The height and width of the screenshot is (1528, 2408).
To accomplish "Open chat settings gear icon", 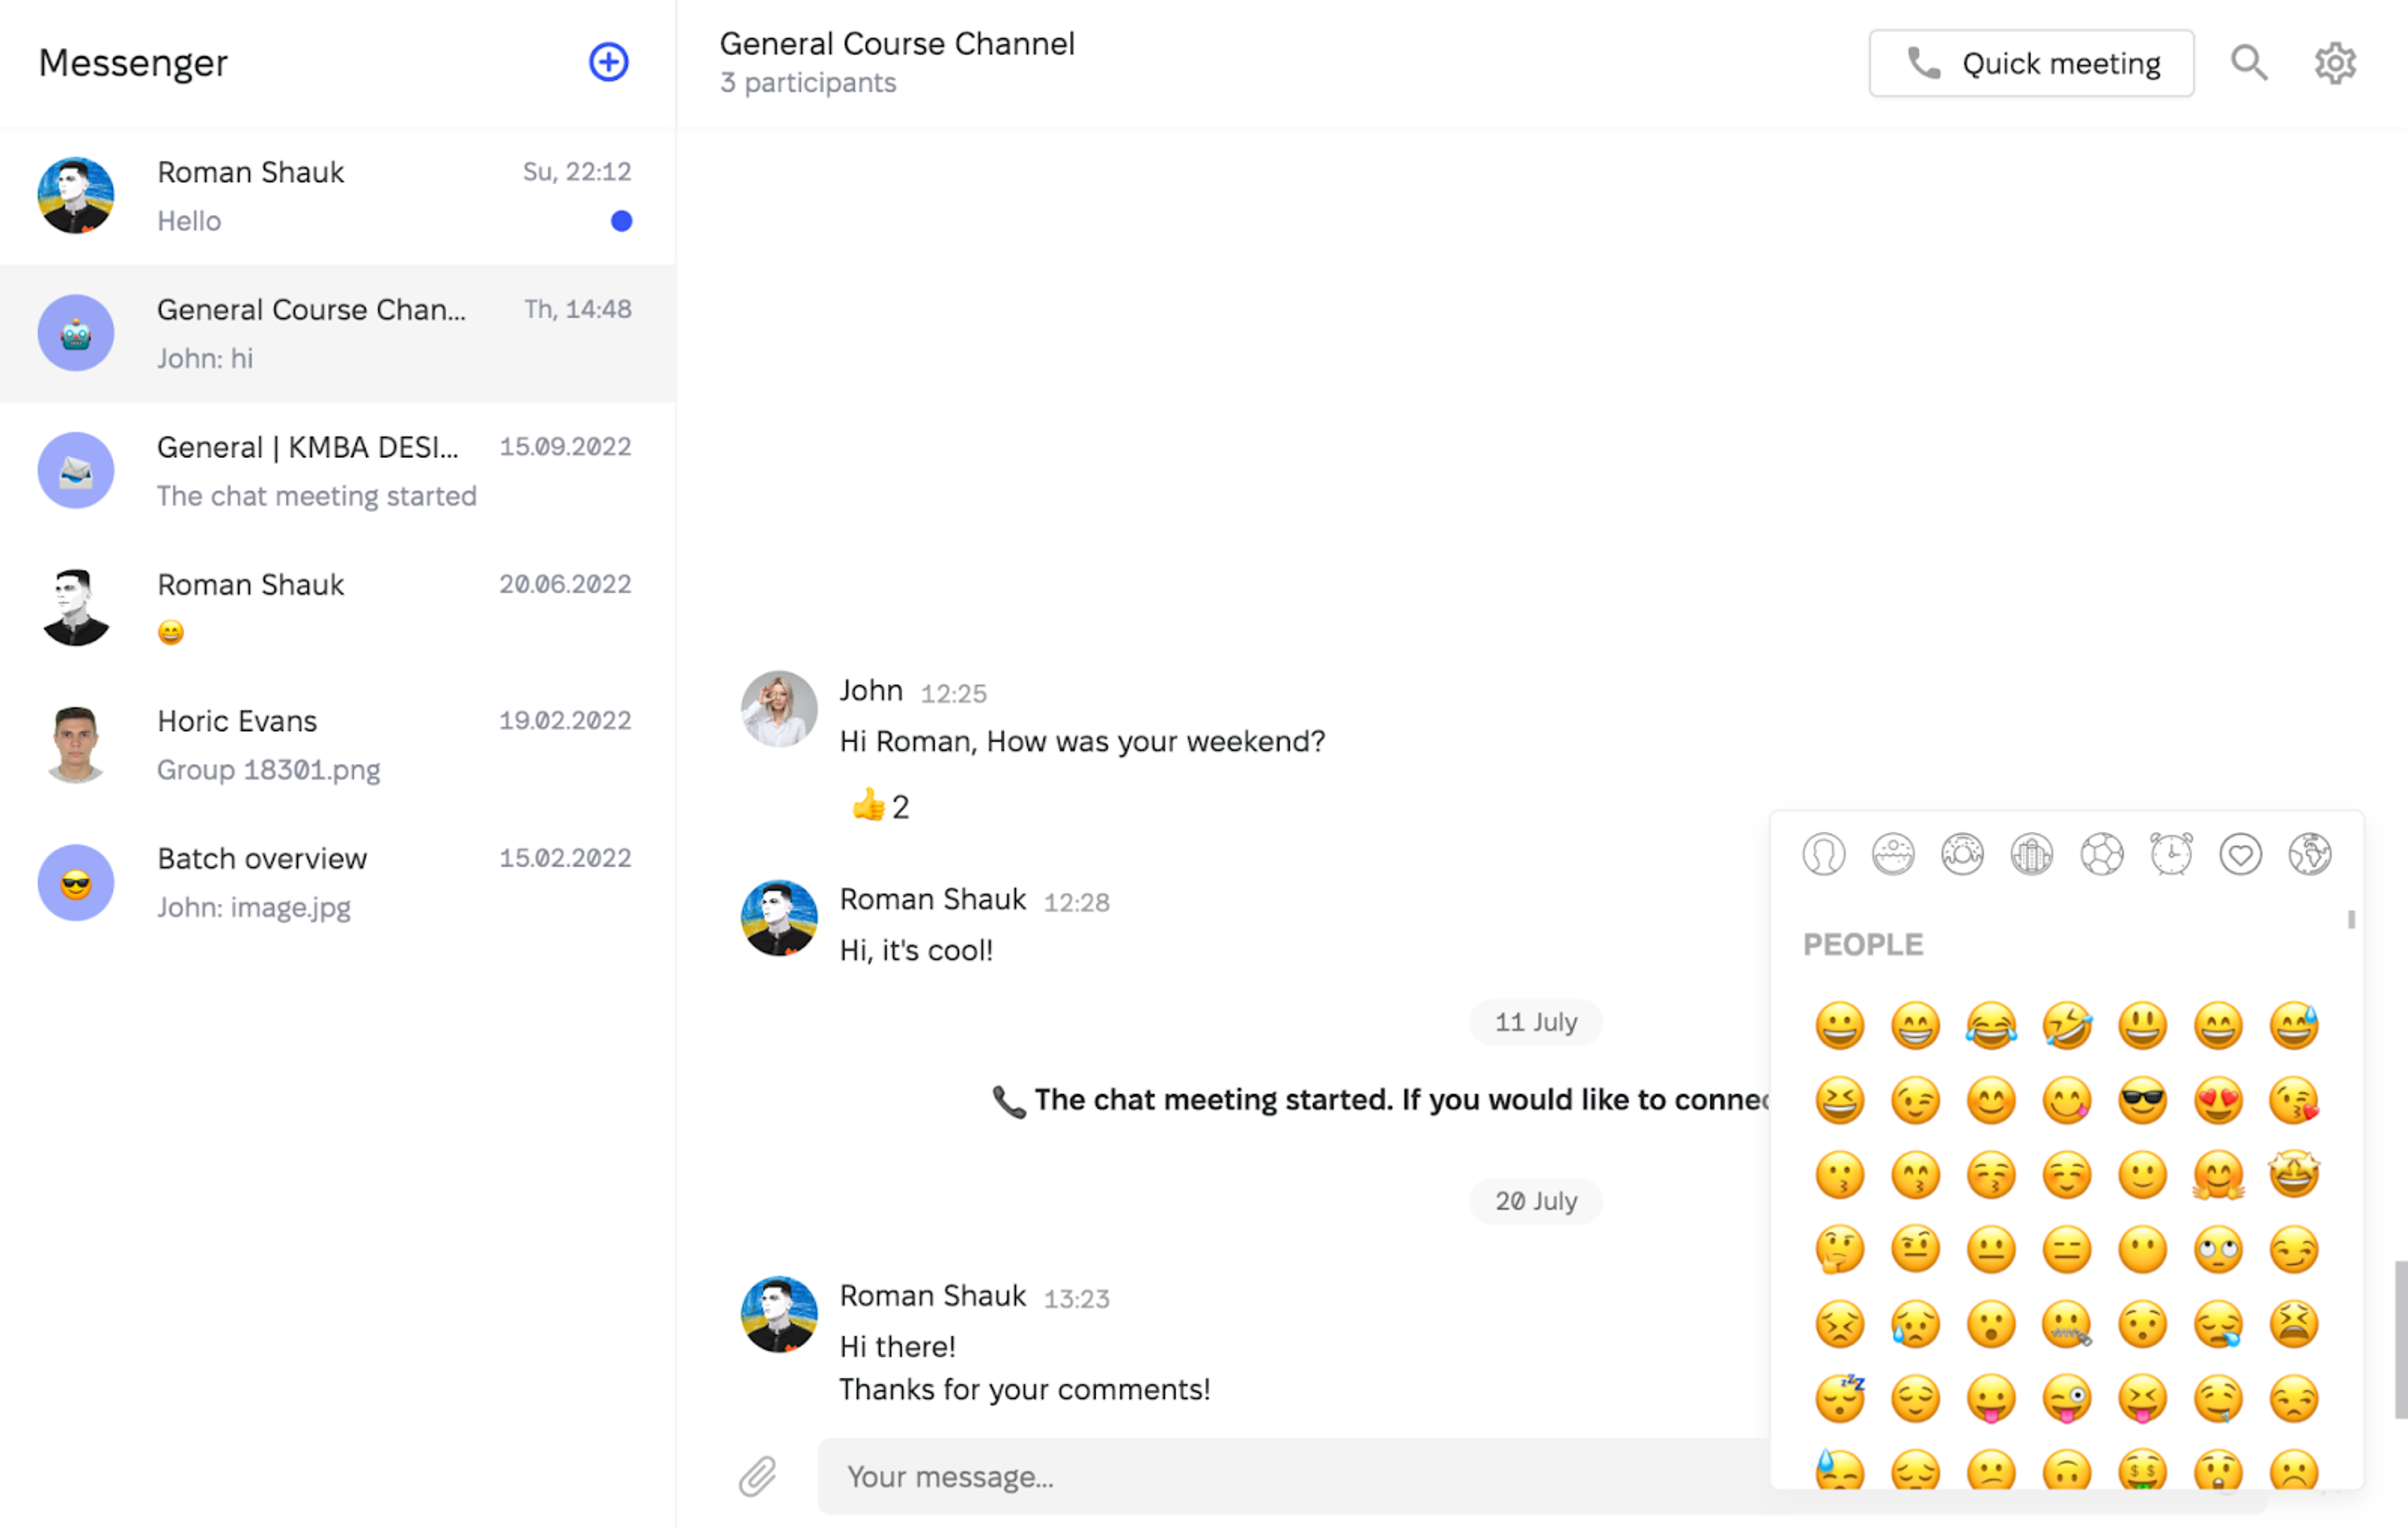I will click(2335, 63).
